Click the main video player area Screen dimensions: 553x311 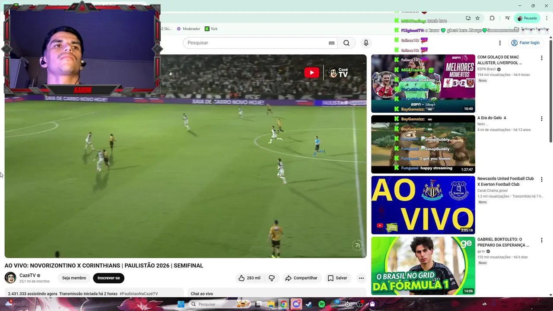[x=185, y=156]
